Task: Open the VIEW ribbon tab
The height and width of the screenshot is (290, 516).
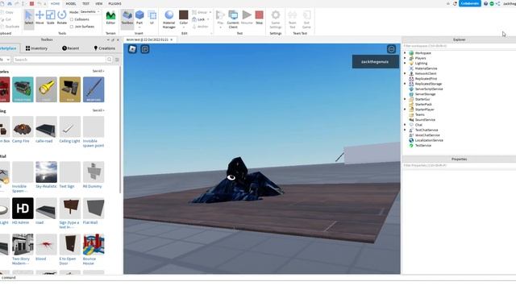Action: point(98,3)
